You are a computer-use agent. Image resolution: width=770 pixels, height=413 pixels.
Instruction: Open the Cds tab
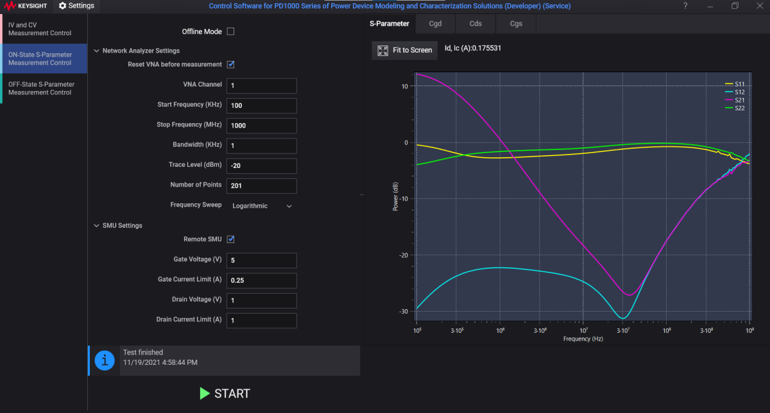pos(475,23)
